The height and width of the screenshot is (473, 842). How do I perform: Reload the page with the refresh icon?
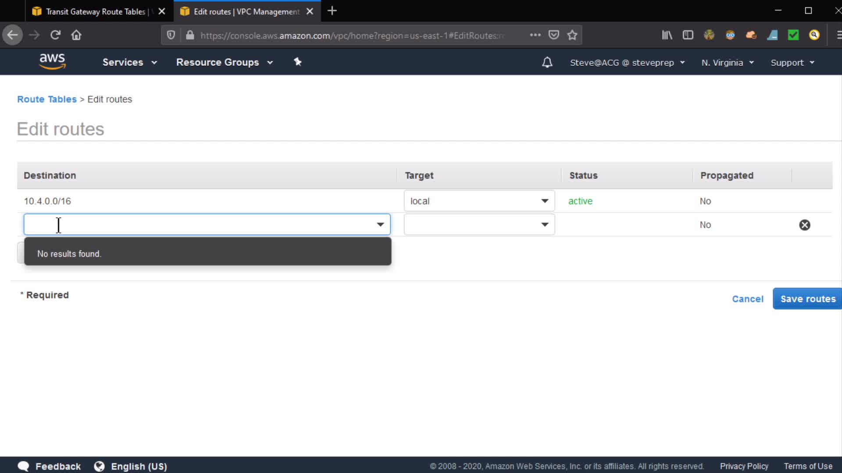tap(55, 35)
